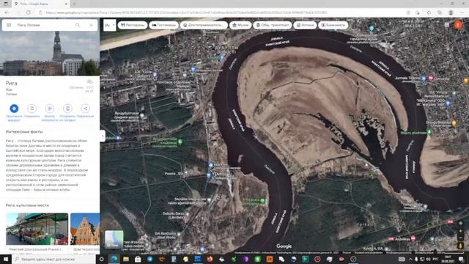Click the Directions (Проложить маршрут) icon
This screenshot has width=469, height=264.
(x=14, y=109)
